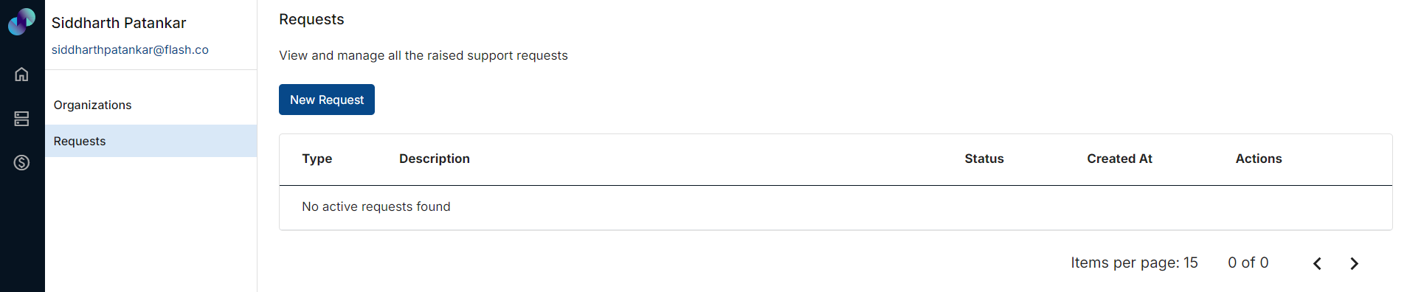Viewport: 1407px width, 292px height.
Task: Click the Requests page heading
Action: (311, 20)
